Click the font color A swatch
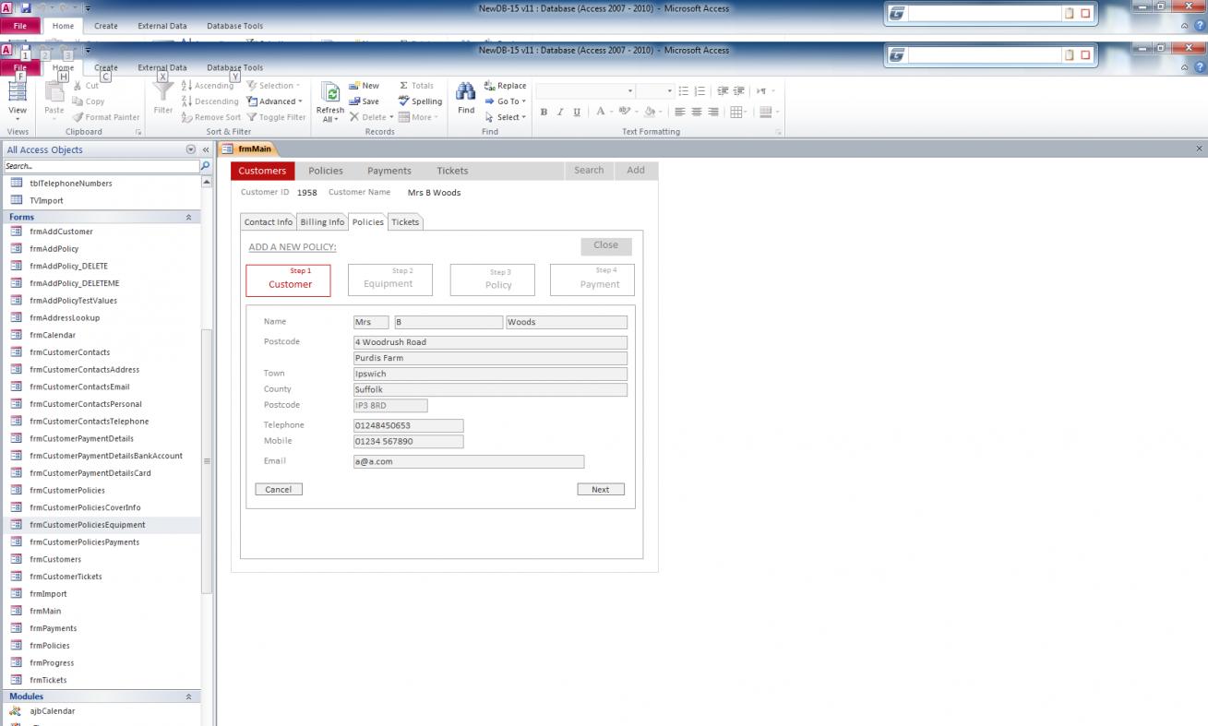 point(600,112)
